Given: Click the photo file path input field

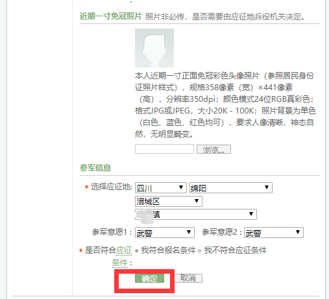Looking at the screenshot, I should click(x=164, y=149).
